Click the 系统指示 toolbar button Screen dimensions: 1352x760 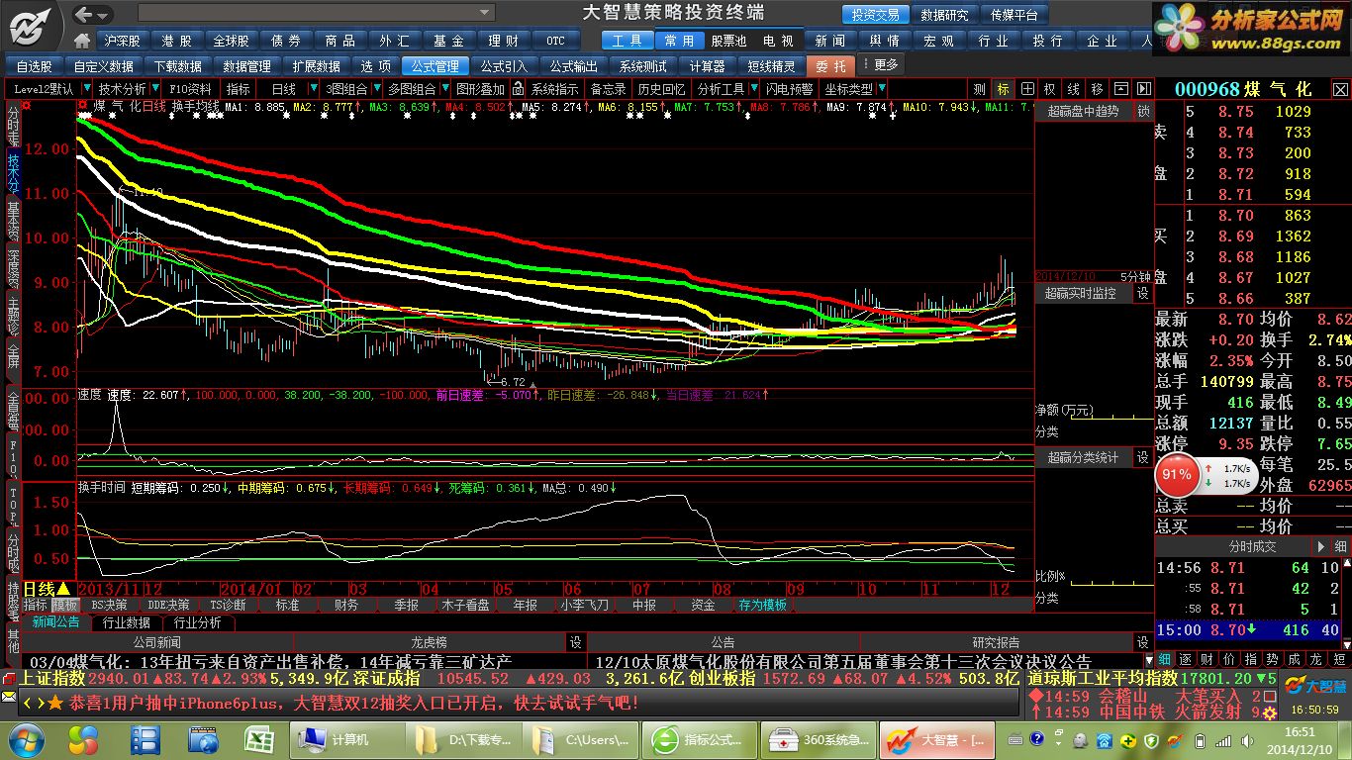(x=554, y=89)
